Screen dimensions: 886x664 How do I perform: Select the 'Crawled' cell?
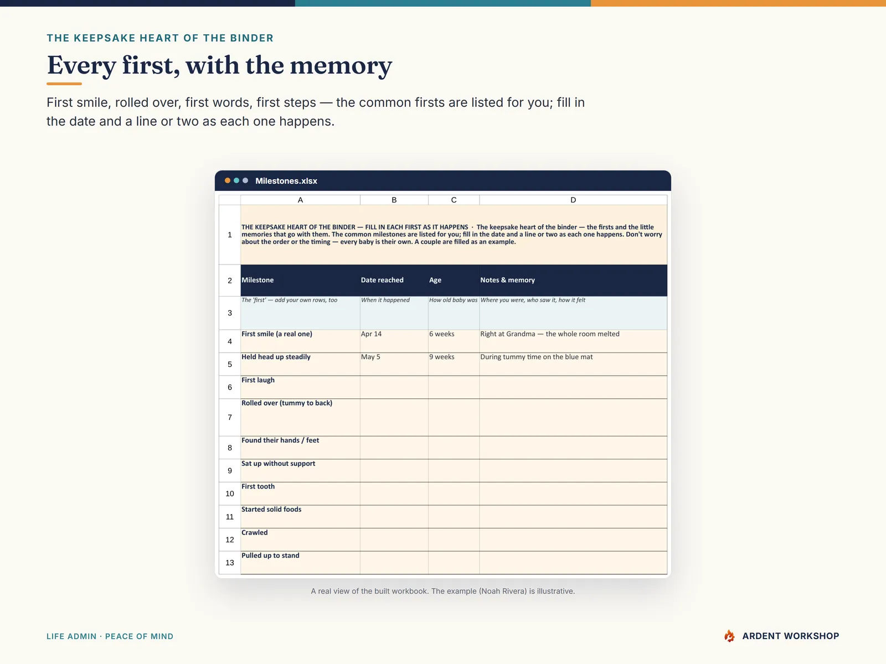(300, 539)
